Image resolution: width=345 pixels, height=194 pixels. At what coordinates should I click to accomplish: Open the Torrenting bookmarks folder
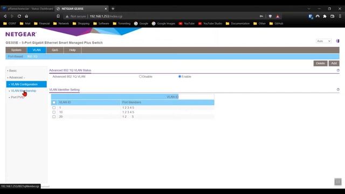point(122,24)
